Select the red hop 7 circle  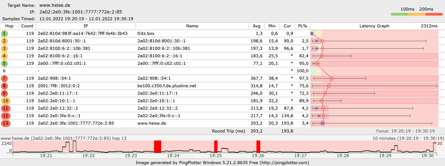pos(4,78)
